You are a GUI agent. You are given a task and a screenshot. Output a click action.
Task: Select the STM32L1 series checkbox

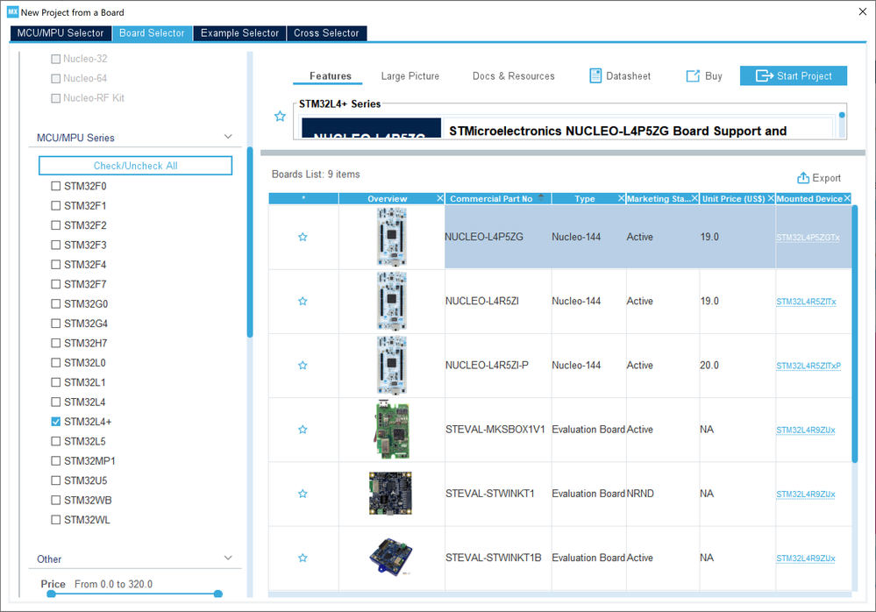[56, 382]
